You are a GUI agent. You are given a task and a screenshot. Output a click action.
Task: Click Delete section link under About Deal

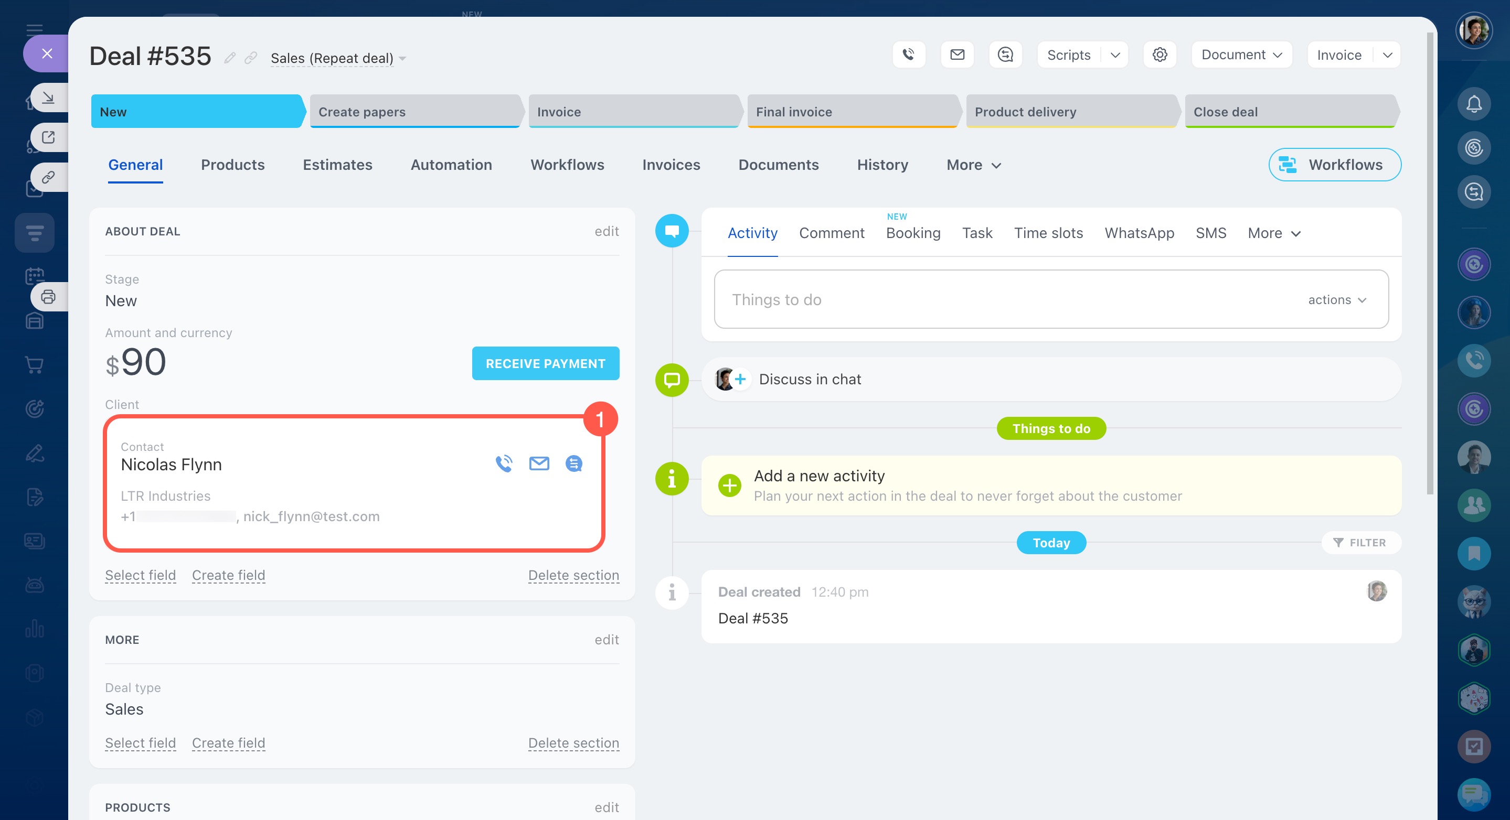click(x=573, y=575)
